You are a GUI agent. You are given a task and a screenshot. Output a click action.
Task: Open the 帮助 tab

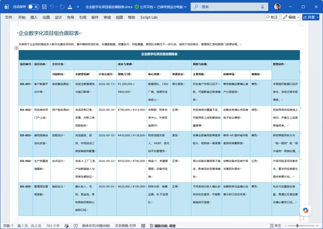click(x=131, y=17)
